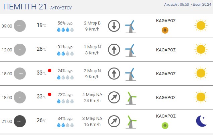Click the clock icon for 09:00
The image size is (213, 135).
(20, 26)
